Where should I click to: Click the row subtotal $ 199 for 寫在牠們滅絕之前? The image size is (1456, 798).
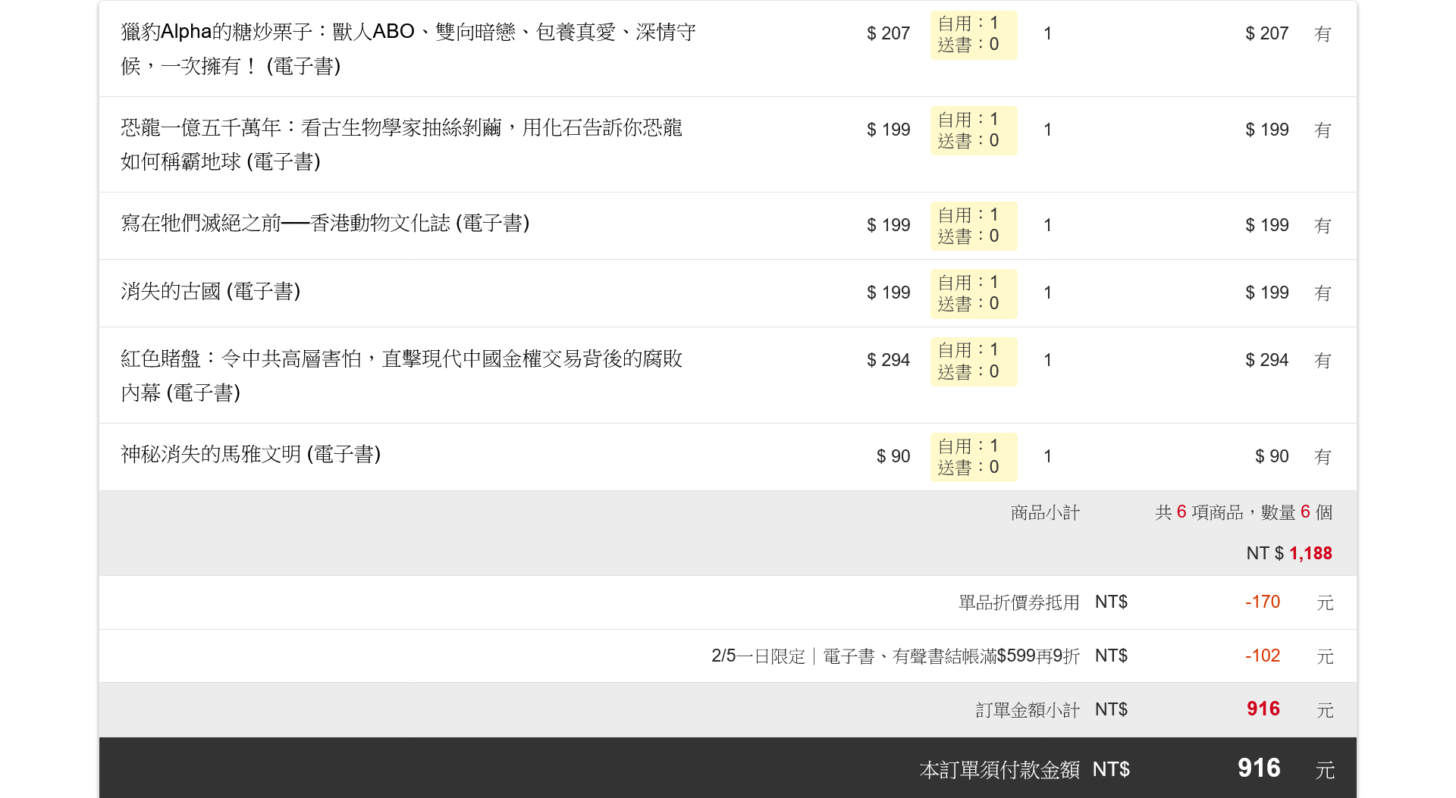pos(1266,225)
